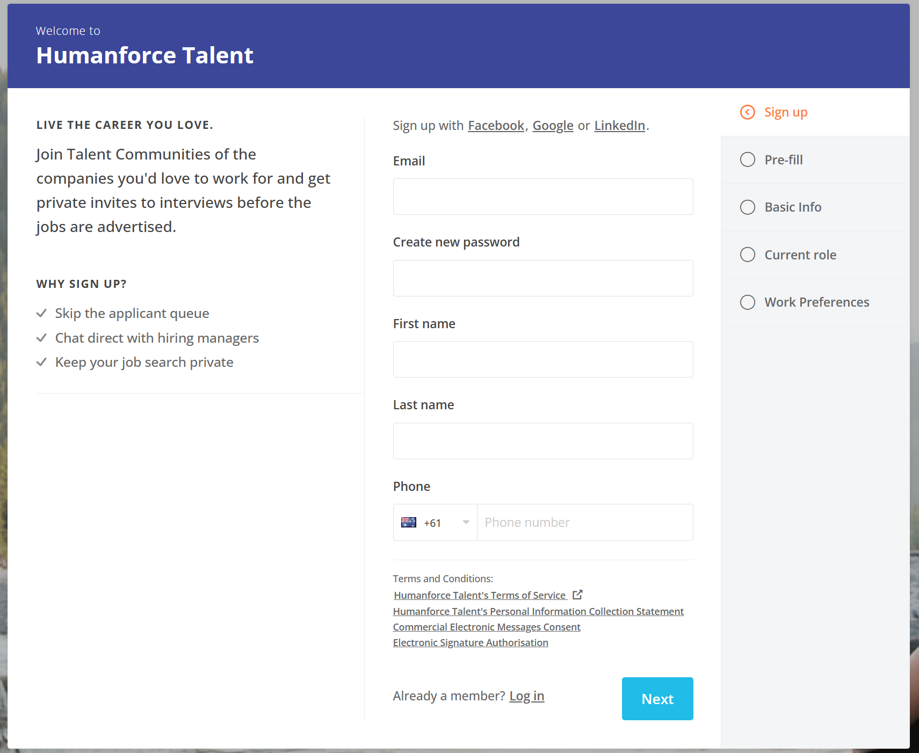Select the Work Preferences step circle
Image resolution: width=919 pixels, height=753 pixels.
747,302
